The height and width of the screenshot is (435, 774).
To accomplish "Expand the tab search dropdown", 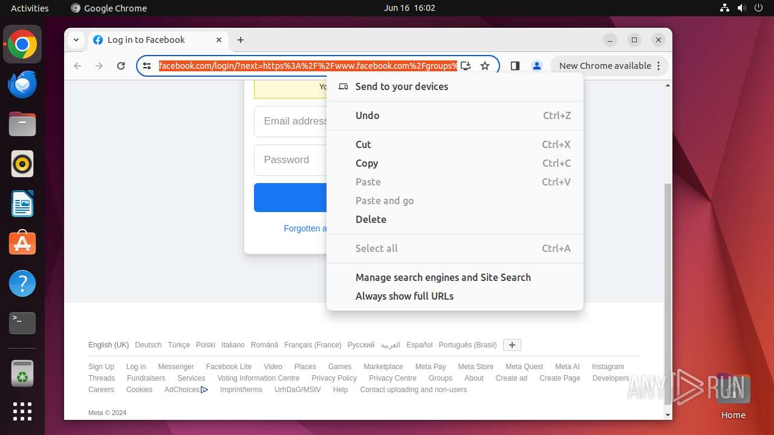I will point(76,40).
